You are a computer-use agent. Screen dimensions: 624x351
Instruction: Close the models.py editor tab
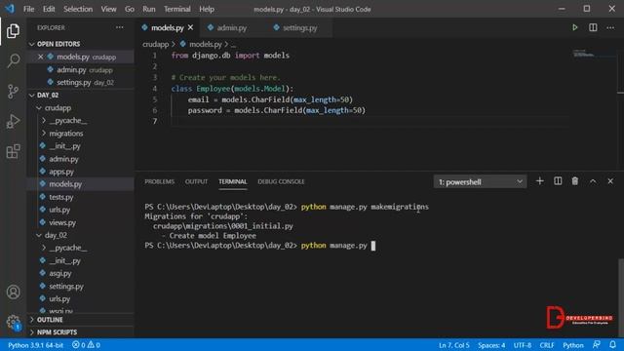click(191, 27)
